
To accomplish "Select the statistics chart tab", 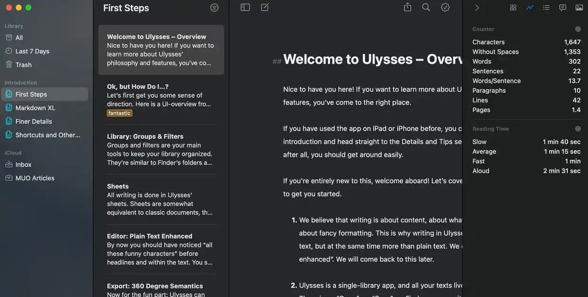I will 530,8.
